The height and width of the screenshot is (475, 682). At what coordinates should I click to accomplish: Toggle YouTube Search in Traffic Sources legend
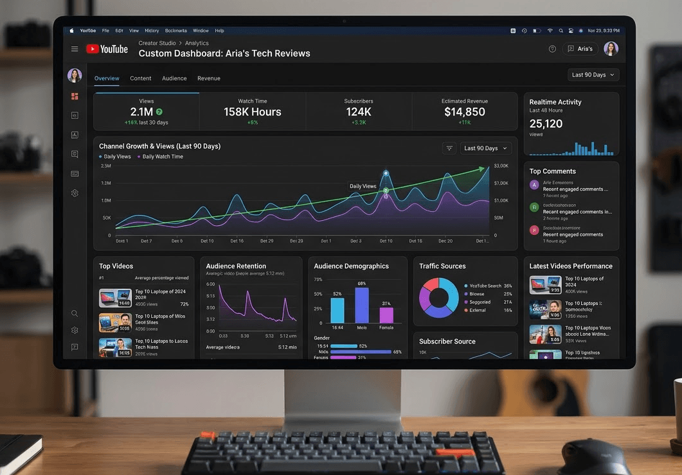[x=485, y=286]
